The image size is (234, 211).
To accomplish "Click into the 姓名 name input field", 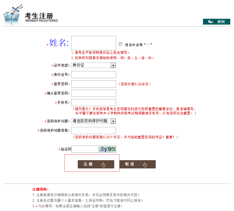I will (93, 43).
